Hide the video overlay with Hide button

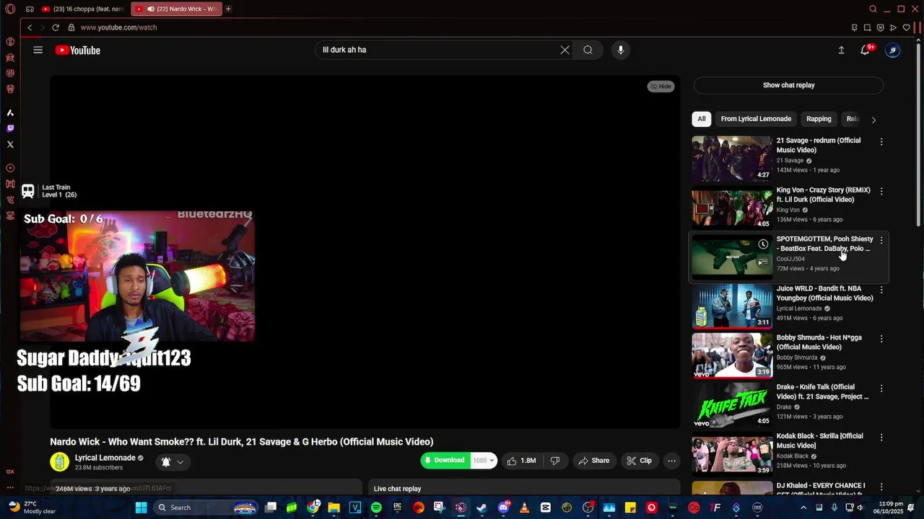661,86
